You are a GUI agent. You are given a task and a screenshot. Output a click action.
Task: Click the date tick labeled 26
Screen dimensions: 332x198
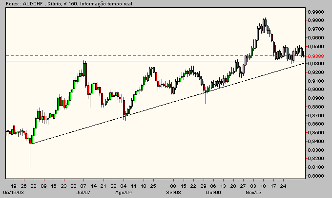pyautogui.click(x=24, y=186)
